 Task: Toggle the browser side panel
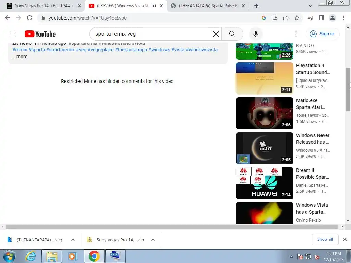[x=322, y=18]
